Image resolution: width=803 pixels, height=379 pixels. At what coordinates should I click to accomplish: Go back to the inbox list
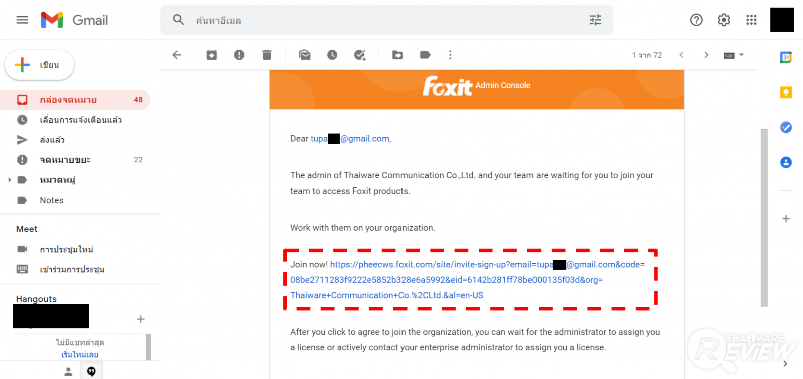pos(177,55)
